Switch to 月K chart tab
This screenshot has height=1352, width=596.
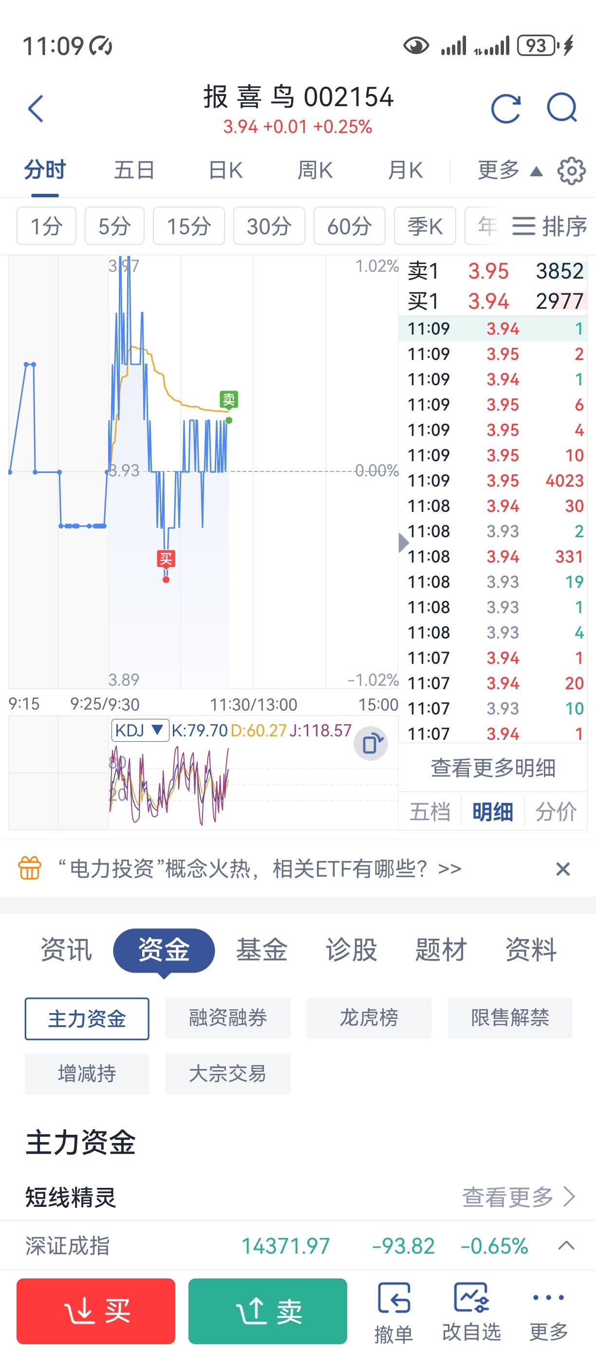[x=405, y=170]
